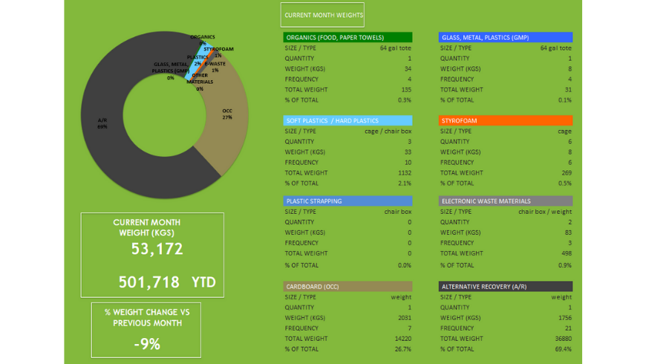This screenshot has width=646, height=364.
Task: Select the Plastic Strapping section header
Action: (x=348, y=201)
